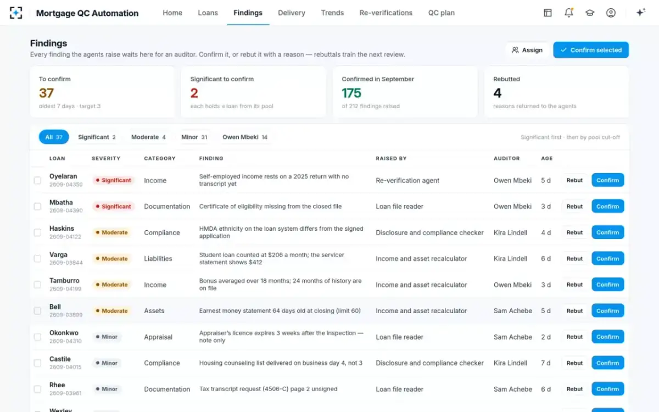Switch to the Trends tab

coord(332,13)
